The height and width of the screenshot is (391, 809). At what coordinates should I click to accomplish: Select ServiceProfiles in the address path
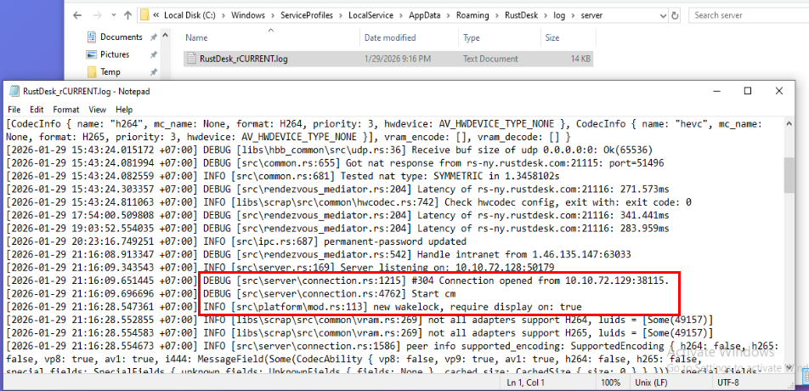pyautogui.click(x=305, y=15)
